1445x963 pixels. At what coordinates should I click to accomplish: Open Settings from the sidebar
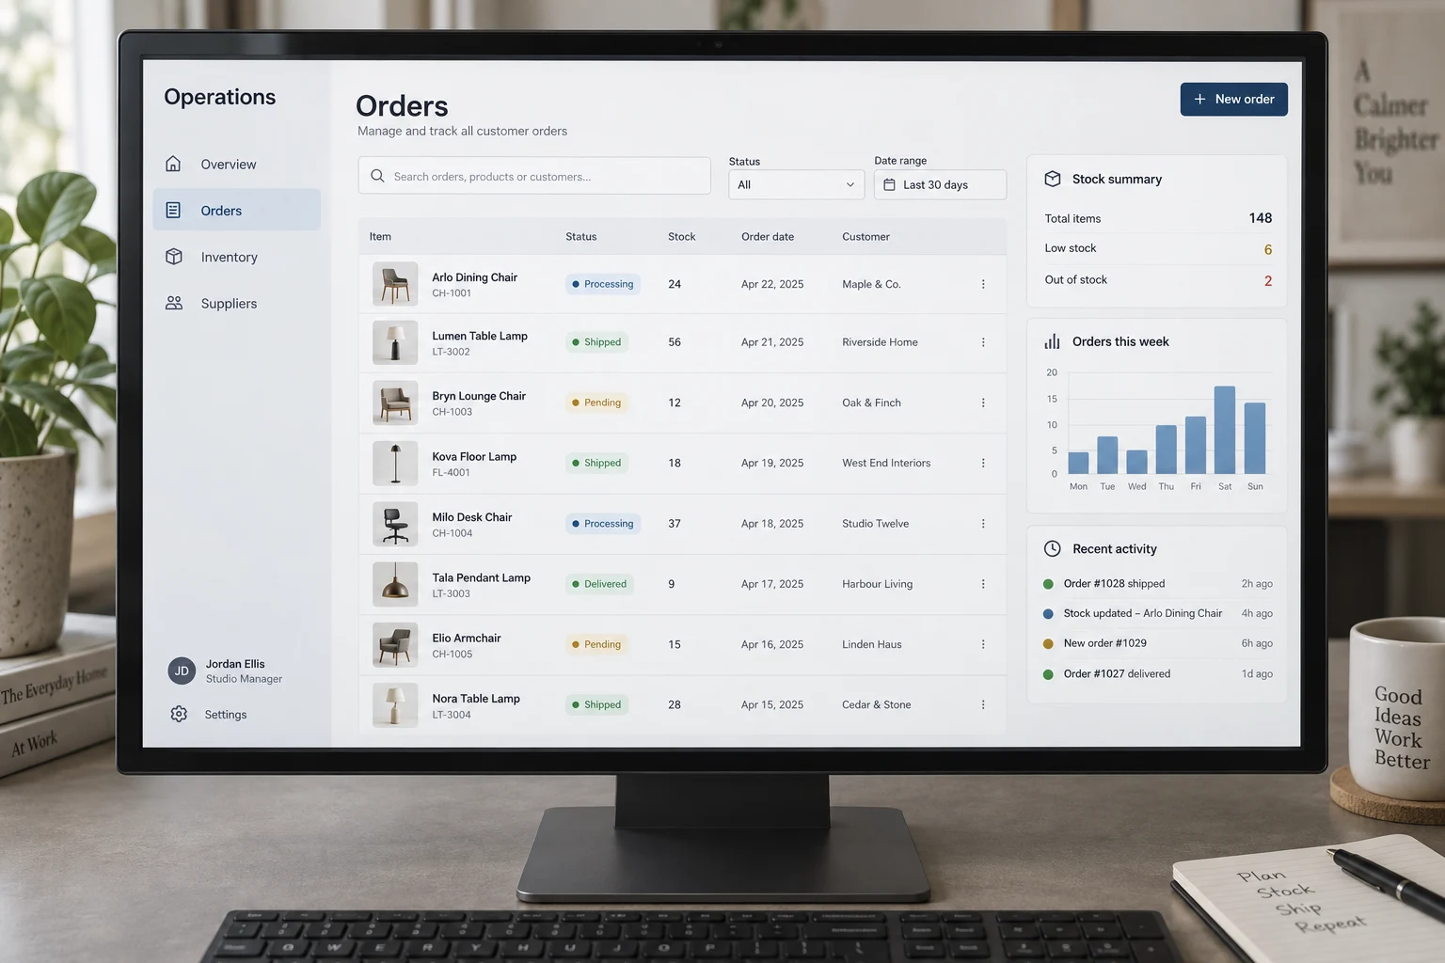pyautogui.click(x=225, y=714)
